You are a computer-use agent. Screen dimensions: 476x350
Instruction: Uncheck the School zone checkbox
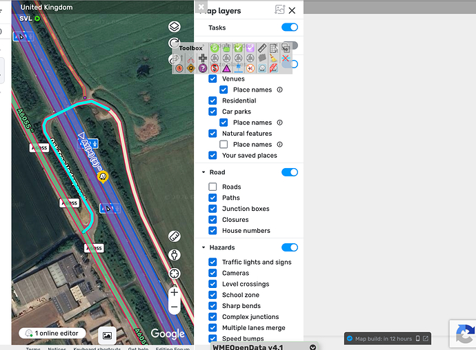pos(212,295)
